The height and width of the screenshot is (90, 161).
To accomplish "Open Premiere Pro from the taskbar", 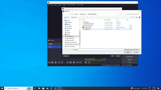I will tap(64, 88).
